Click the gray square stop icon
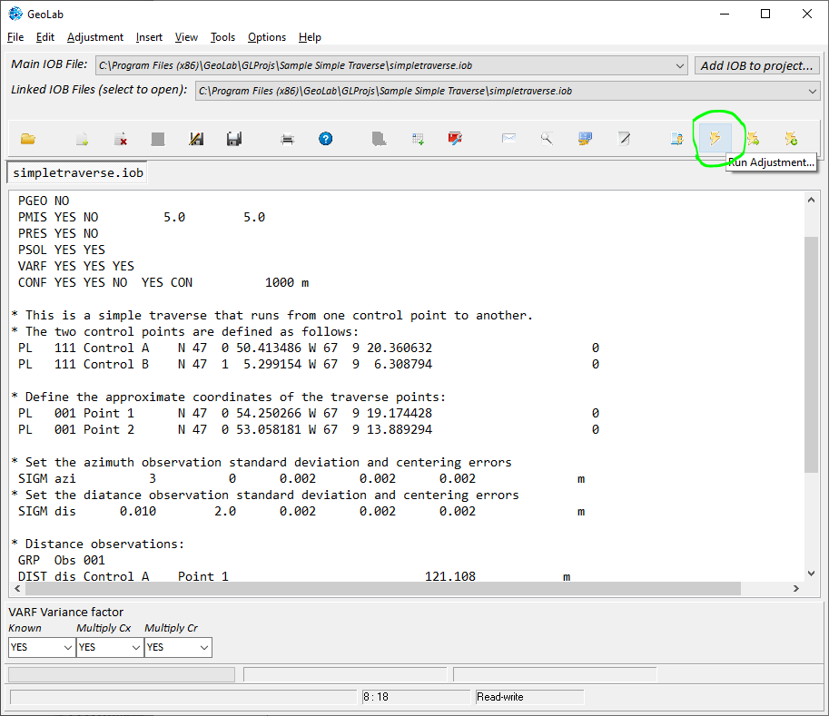Viewport: 829px width, 716px height. point(158,139)
